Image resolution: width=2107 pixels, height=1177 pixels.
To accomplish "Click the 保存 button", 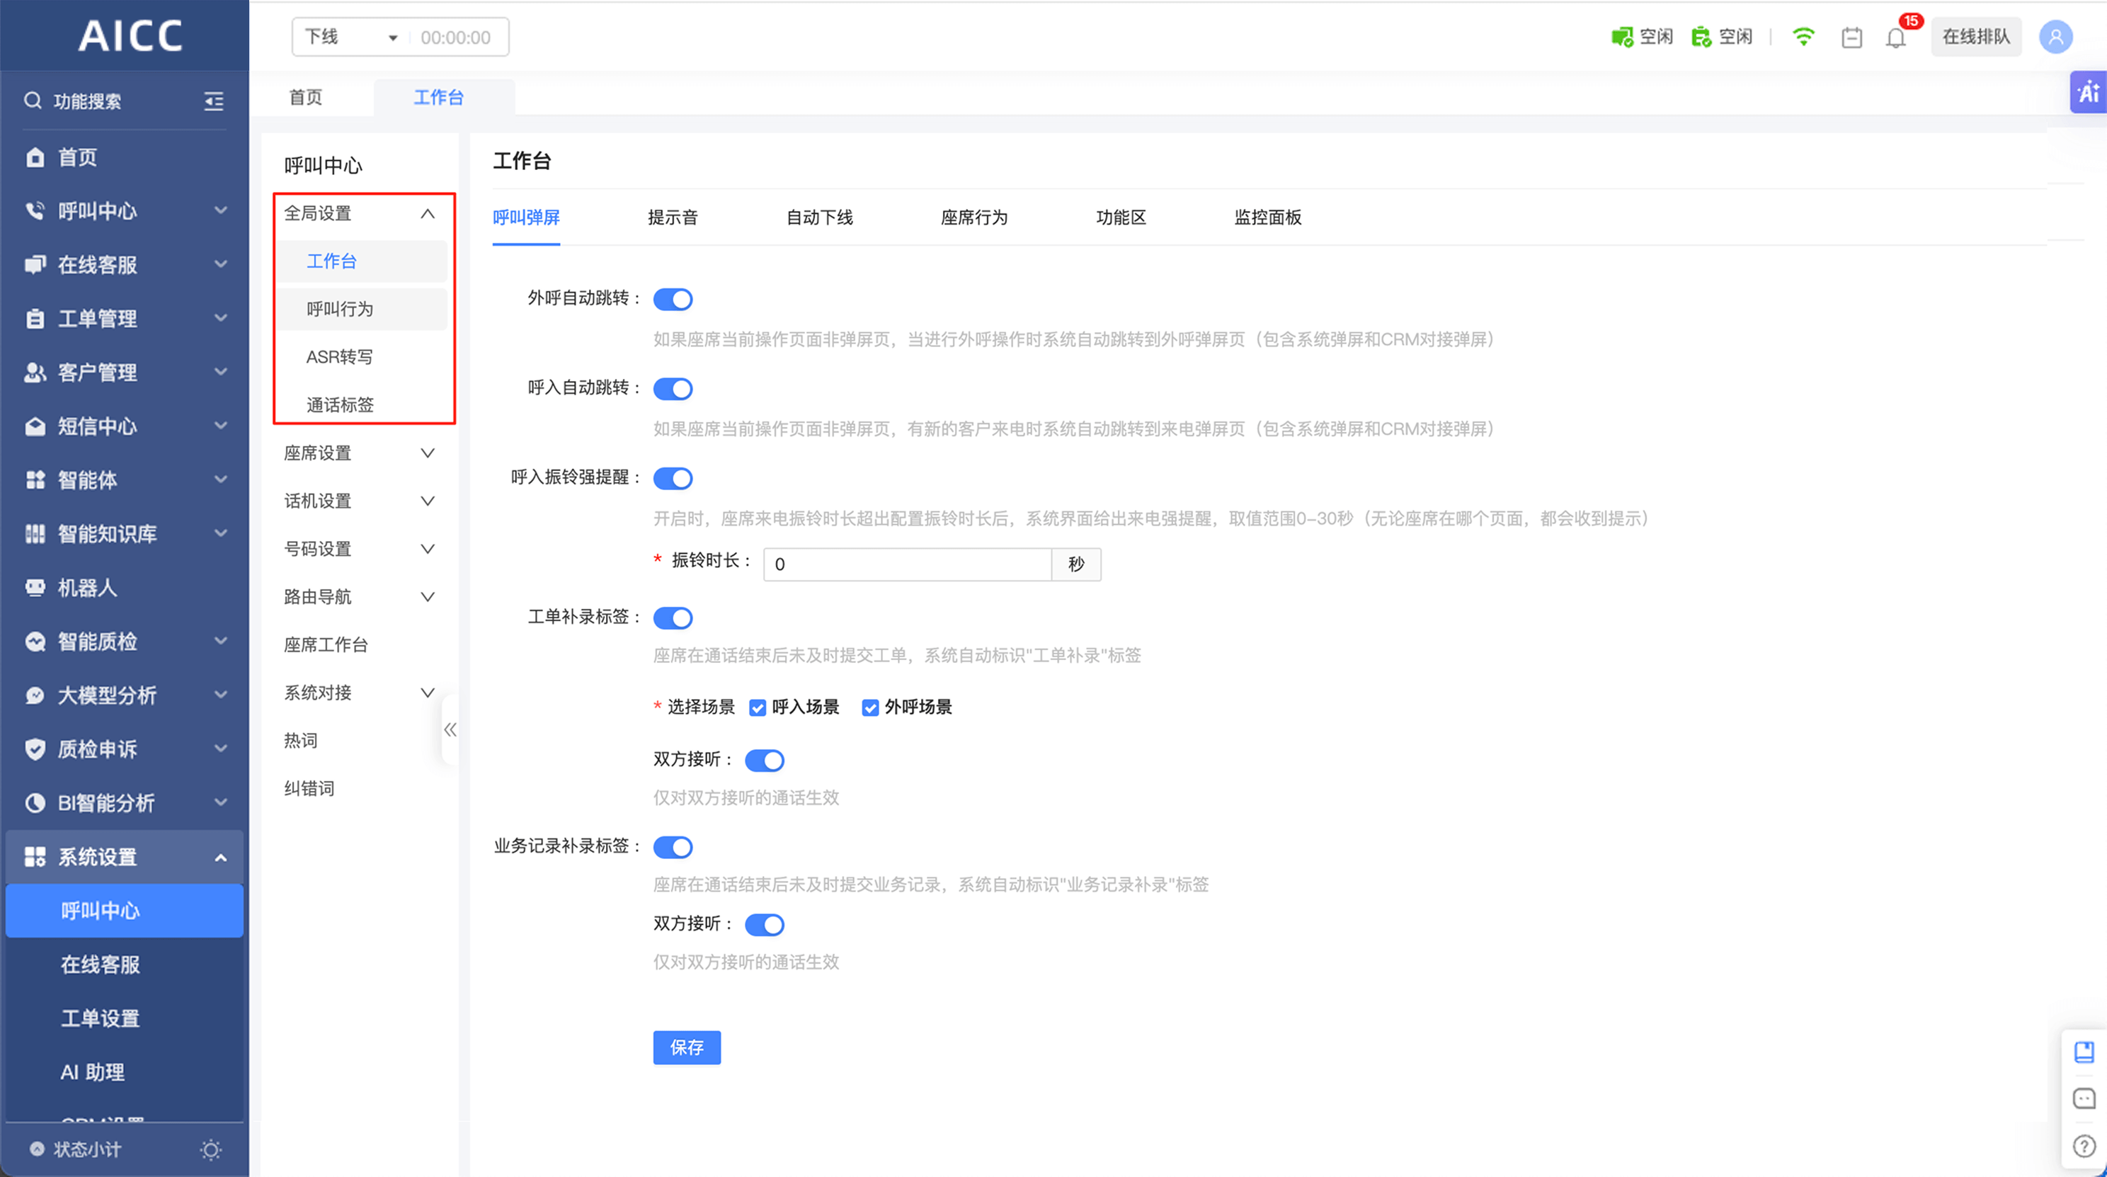I will [x=686, y=1047].
